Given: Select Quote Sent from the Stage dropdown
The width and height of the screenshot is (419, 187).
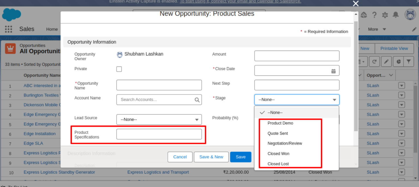Looking at the screenshot, I should 278,133.
